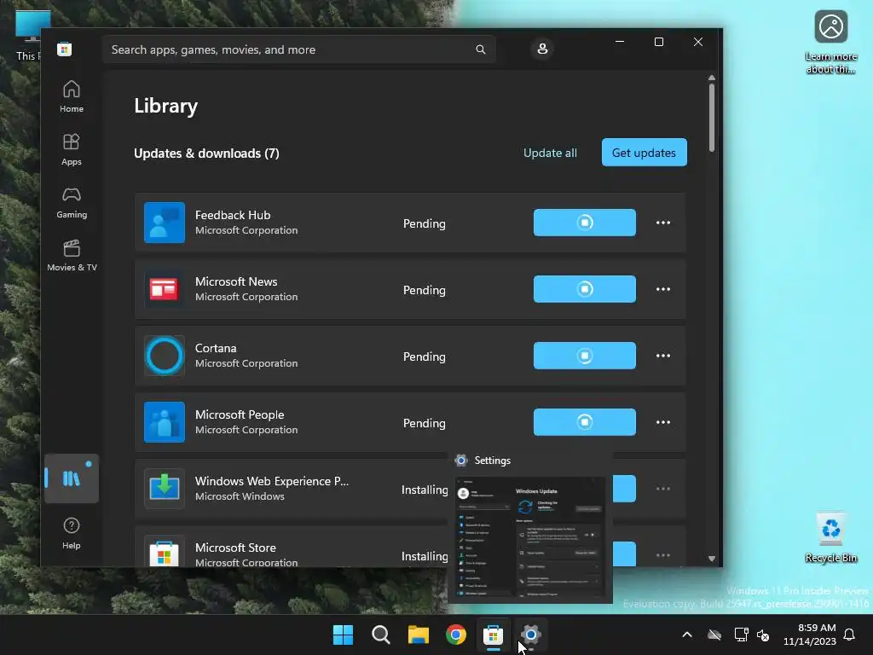
Task: Click the Feedback Hub app icon
Action: point(165,223)
